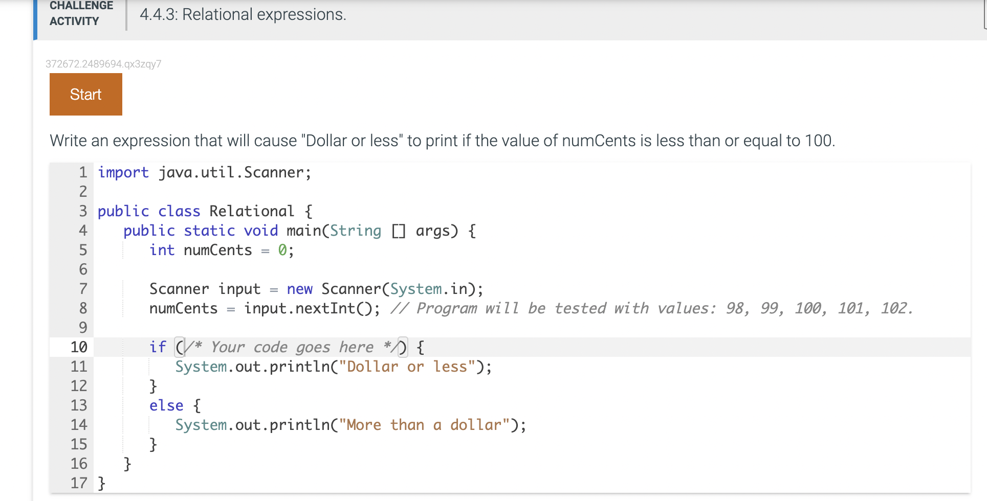The height and width of the screenshot is (501, 987).
Task: Click the if keyword on line 10
Action: [158, 347]
